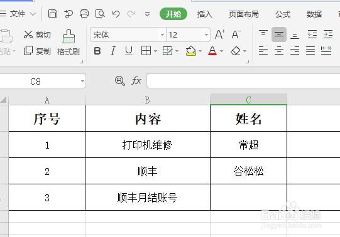Toggle middle vertical alignment
The width and height of the screenshot is (340, 237).
pyautogui.click(x=279, y=34)
